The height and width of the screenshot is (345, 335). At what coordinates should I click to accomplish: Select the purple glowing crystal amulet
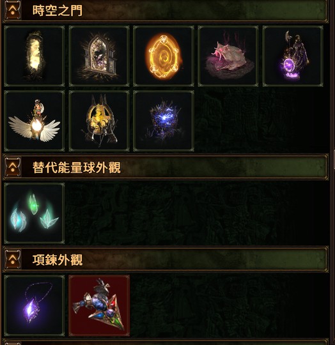[x=35, y=305]
